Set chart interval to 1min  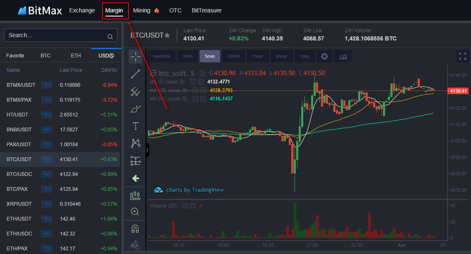click(x=188, y=57)
